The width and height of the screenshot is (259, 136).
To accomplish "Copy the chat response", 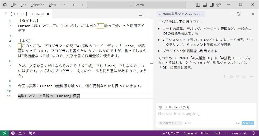I will click(244, 76).
